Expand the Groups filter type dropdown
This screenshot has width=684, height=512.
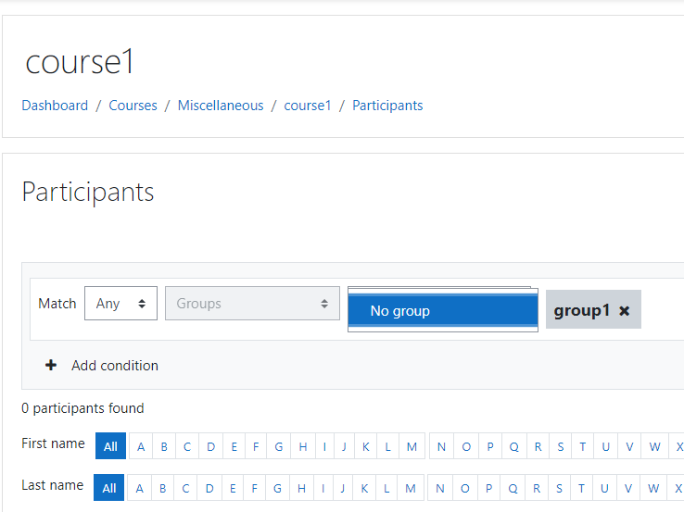tap(252, 304)
